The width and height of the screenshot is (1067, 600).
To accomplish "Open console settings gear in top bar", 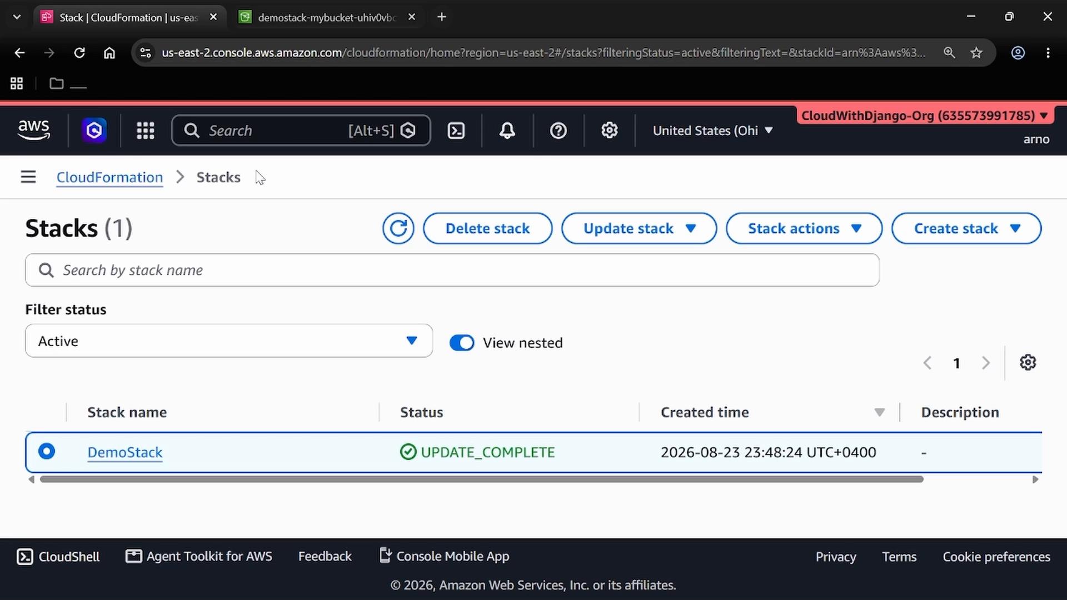I will [610, 131].
